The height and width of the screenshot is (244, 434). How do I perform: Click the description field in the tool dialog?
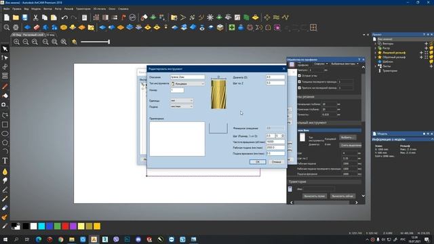pyautogui.click(x=188, y=77)
